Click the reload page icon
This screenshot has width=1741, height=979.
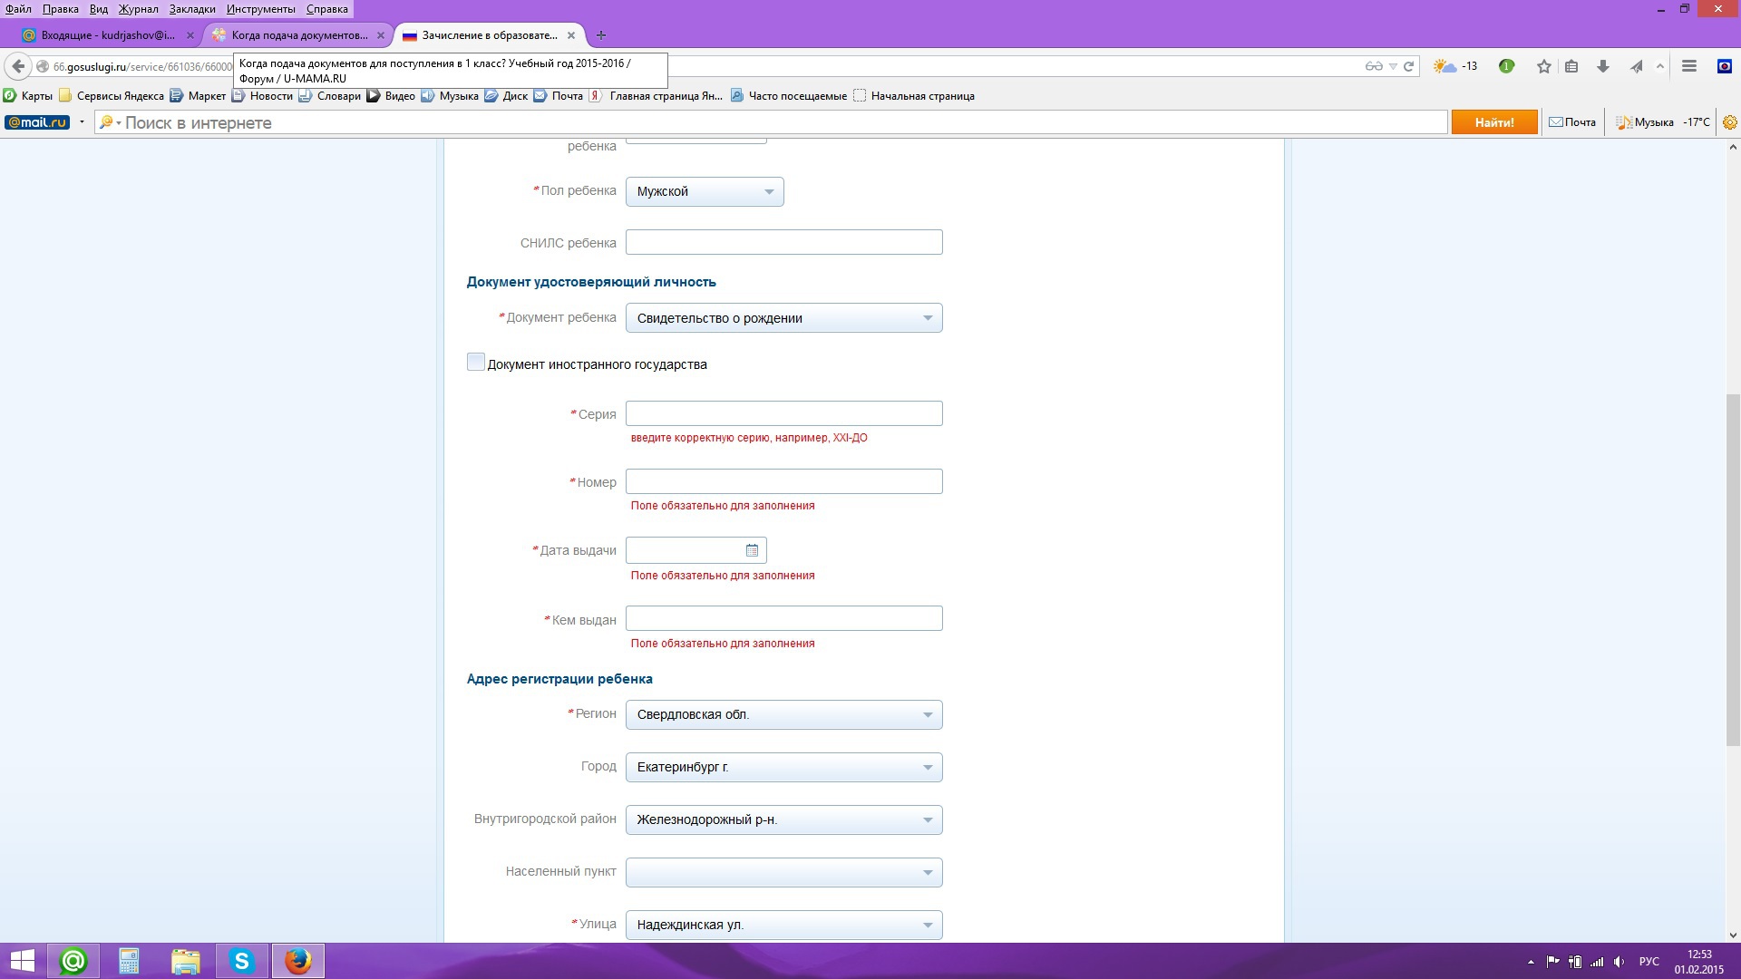(x=1409, y=66)
